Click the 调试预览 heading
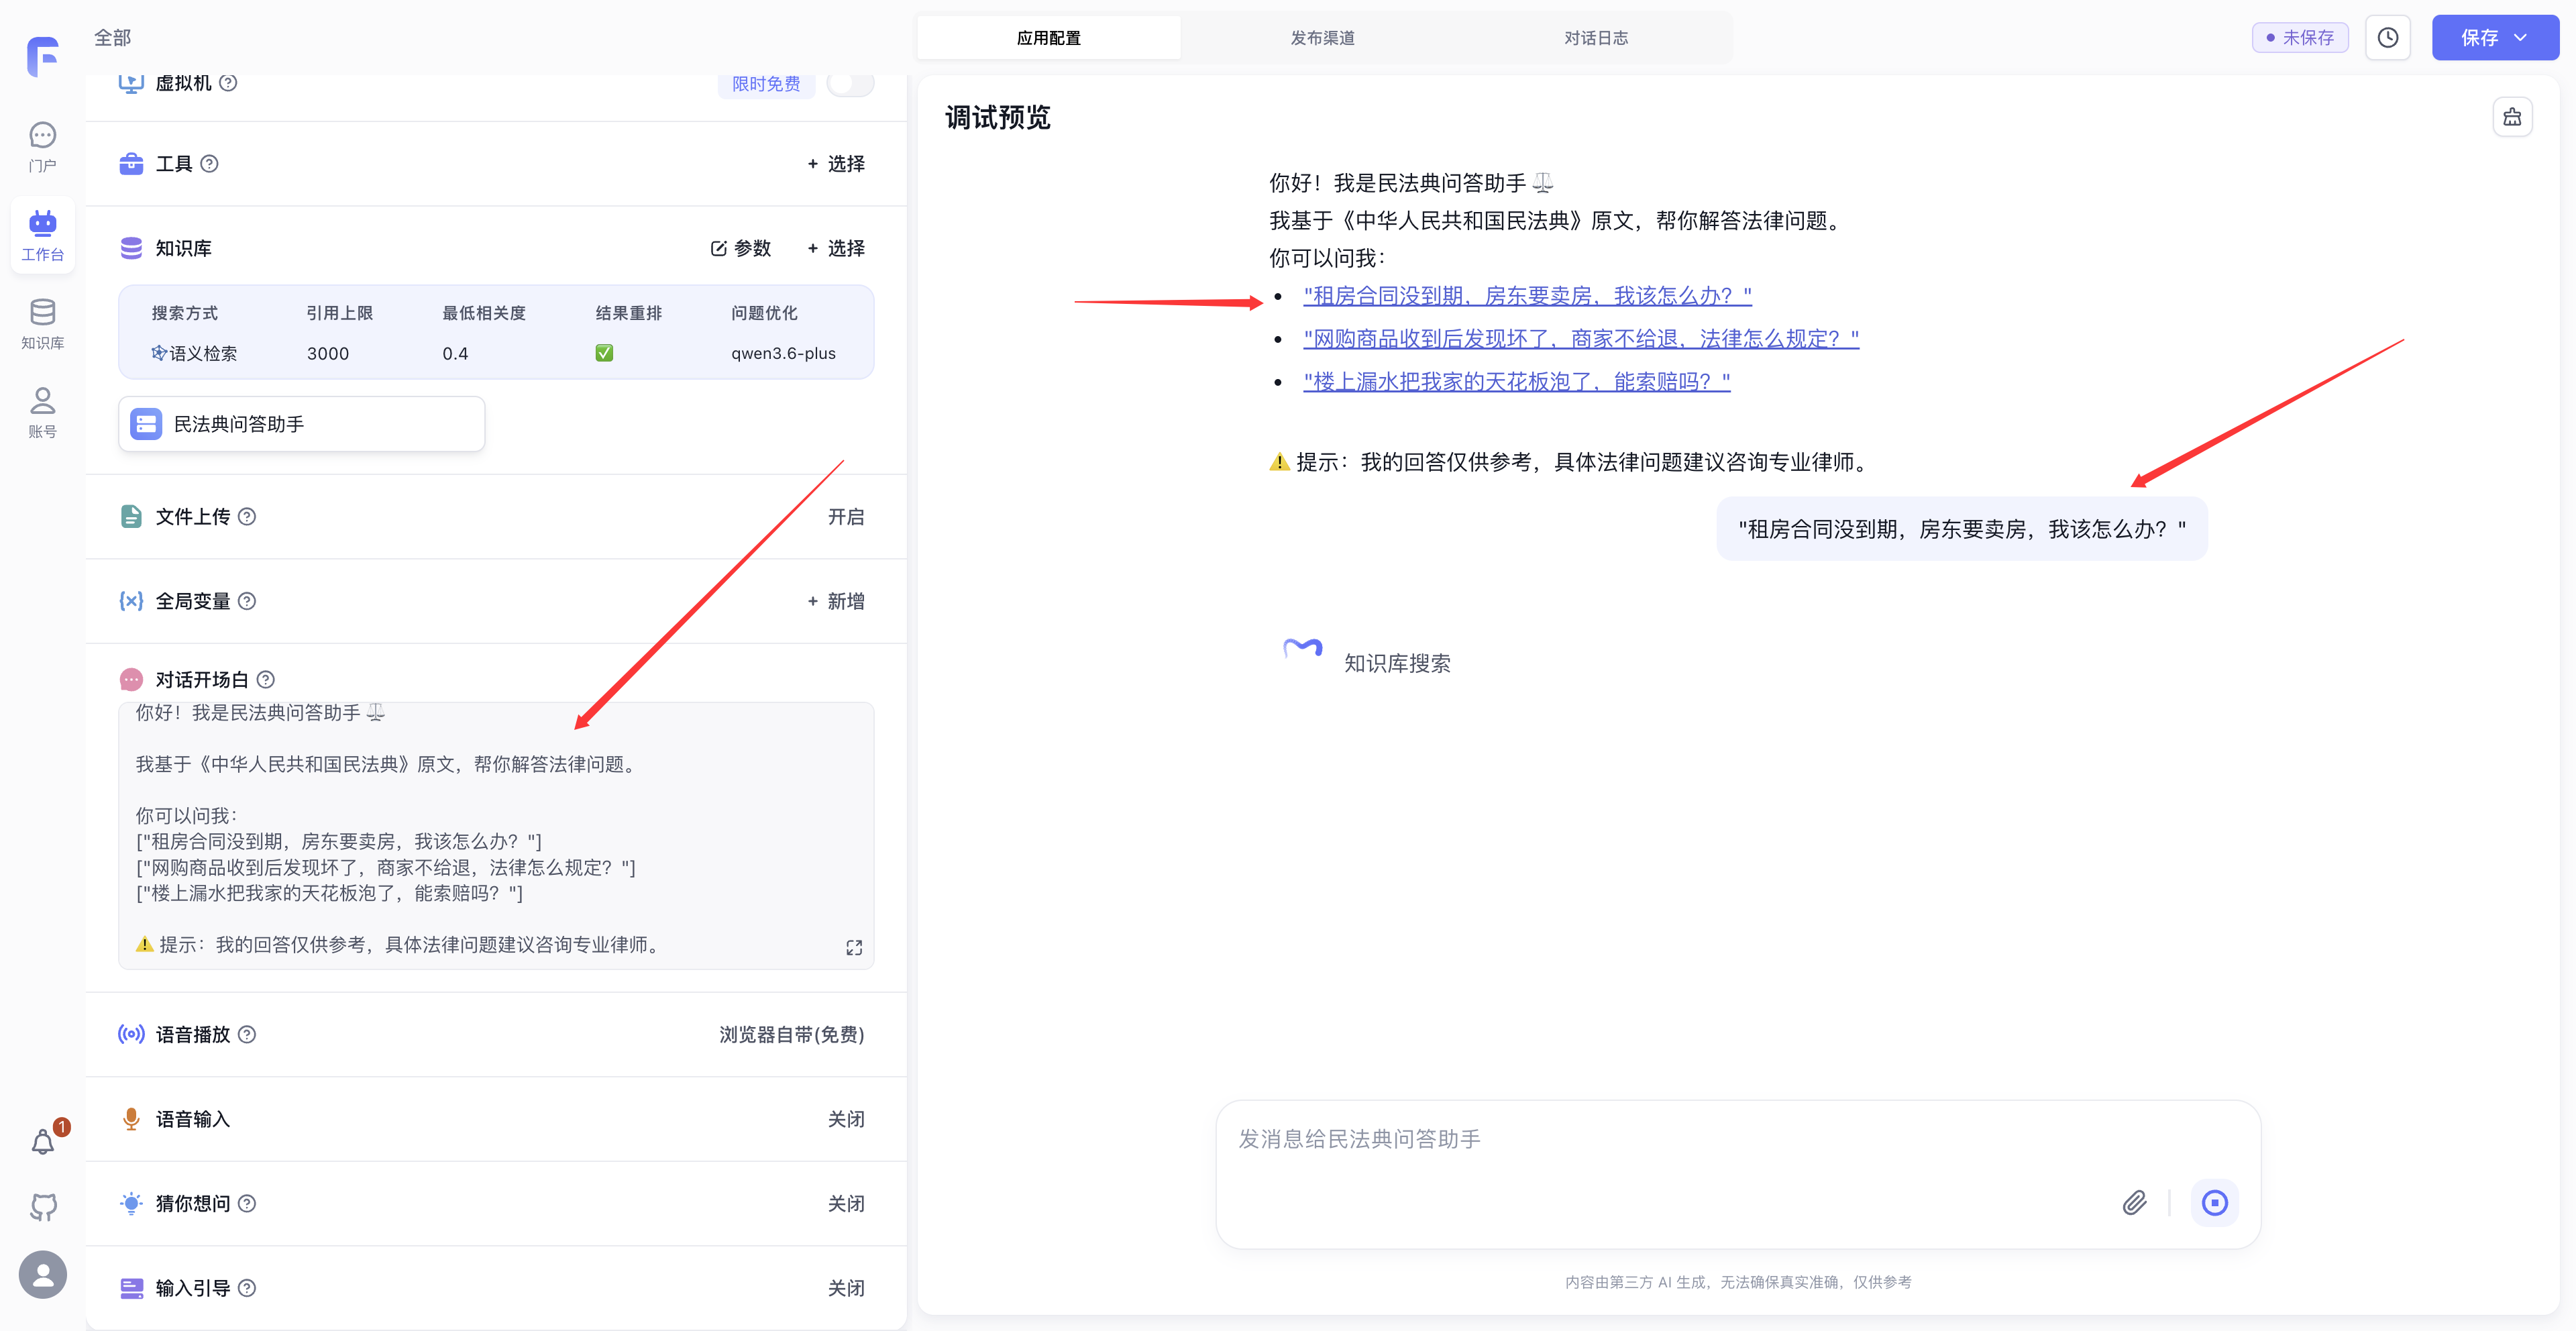Screen dimensions: 2576x1331 coord(998,118)
